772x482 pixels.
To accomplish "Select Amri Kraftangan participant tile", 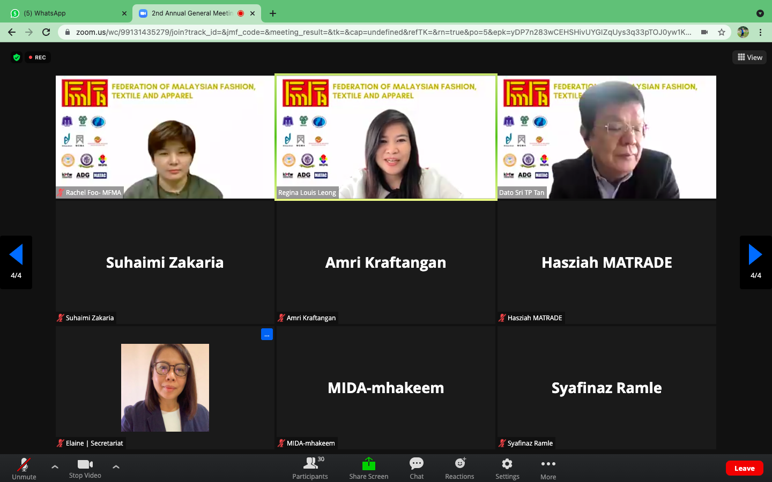I will tap(386, 262).
